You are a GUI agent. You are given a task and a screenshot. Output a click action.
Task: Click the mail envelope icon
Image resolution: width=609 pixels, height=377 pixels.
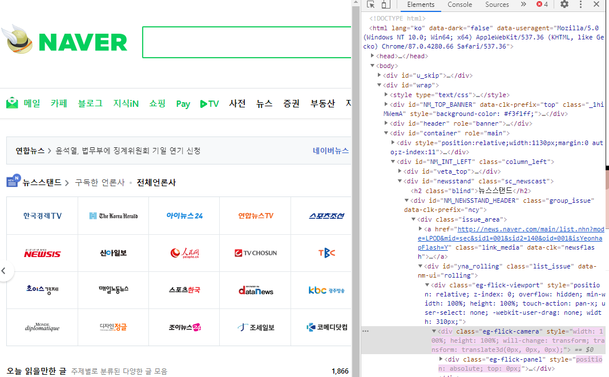point(12,103)
